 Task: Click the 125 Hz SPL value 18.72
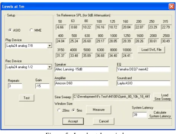point(114,27)
